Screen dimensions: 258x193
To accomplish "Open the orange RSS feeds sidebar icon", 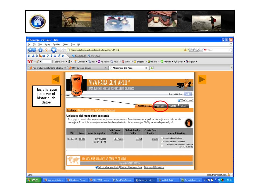I will [x=40, y=56].
